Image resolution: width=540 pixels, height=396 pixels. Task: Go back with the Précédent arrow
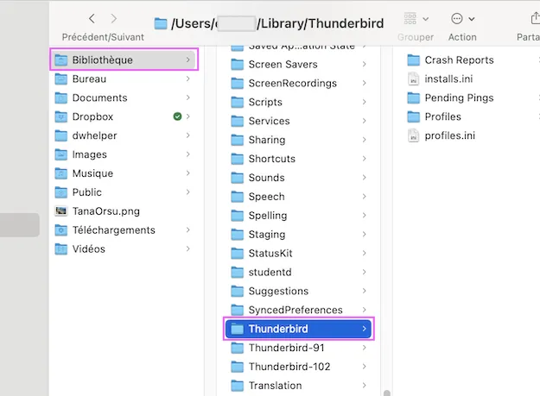[x=92, y=19]
